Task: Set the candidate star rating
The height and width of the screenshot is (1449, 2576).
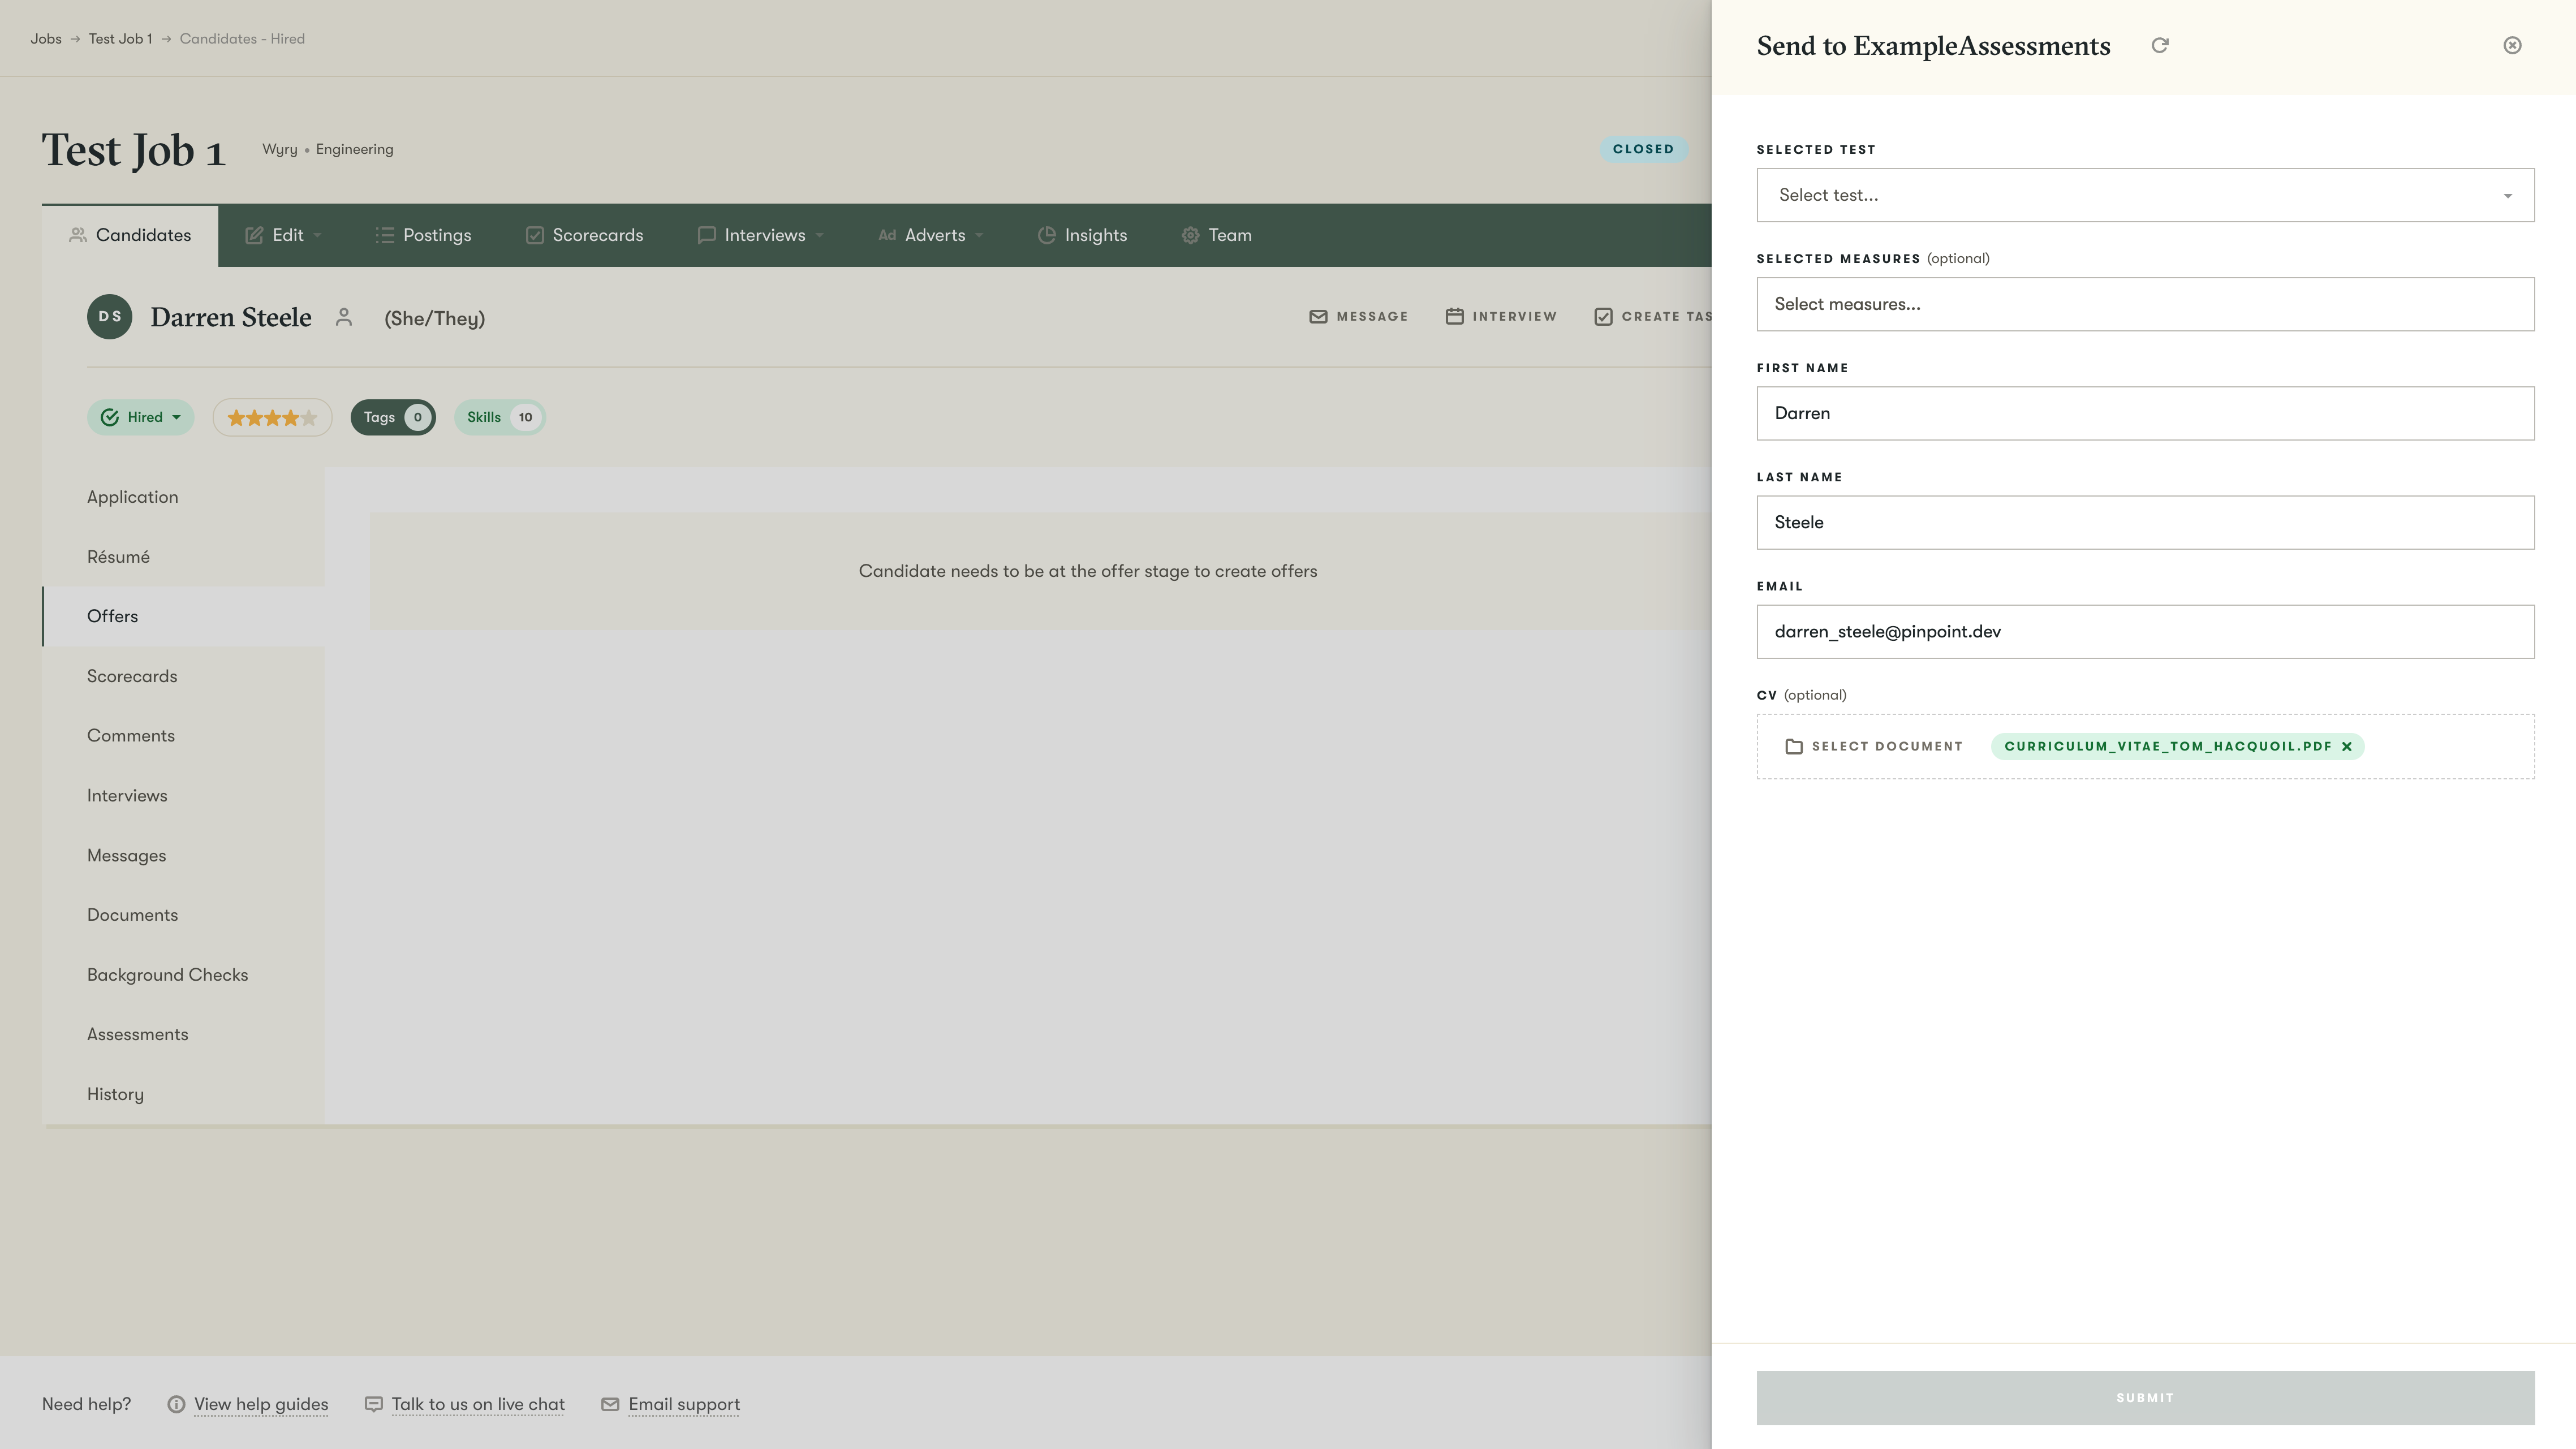Action: pyautogui.click(x=272, y=418)
